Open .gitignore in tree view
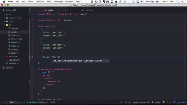This screenshot has height=105, width=187. coord(13,56)
